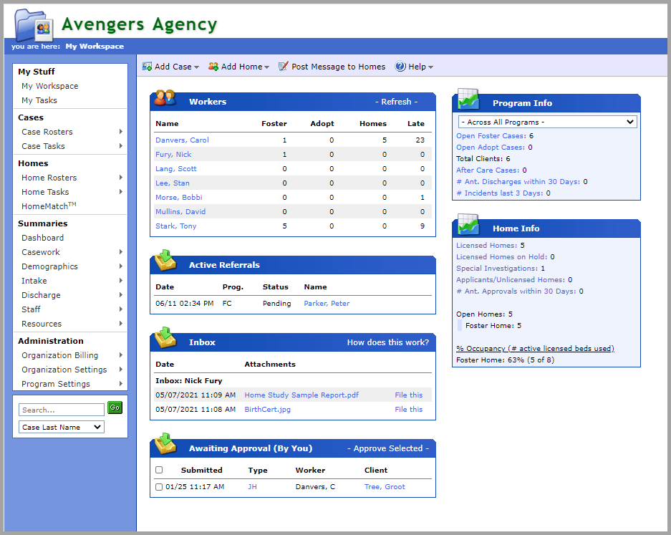This screenshot has width=671, height=535.
Task: Open My Tasks in the sidebar
Action: click(x=39, y=100)
